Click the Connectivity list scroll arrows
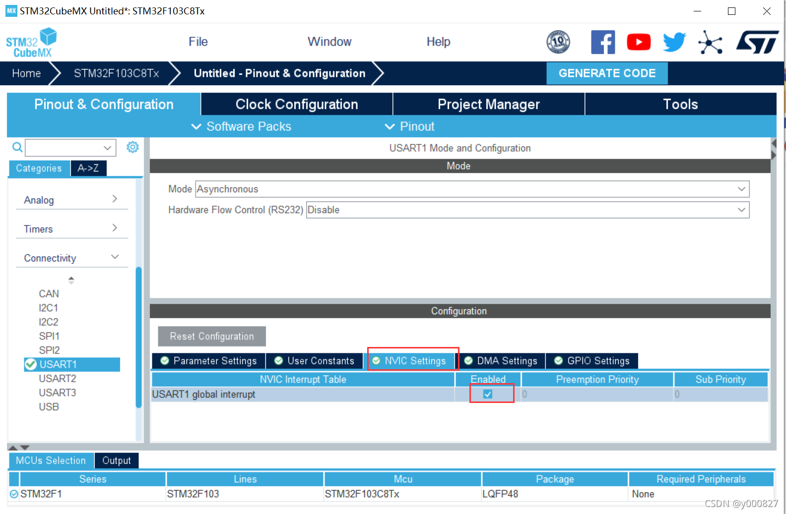Viewport: 786px width, 514px height. coord(71,280)
